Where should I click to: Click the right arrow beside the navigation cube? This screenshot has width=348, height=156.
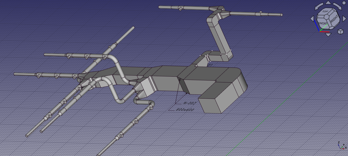coord(344,19)
